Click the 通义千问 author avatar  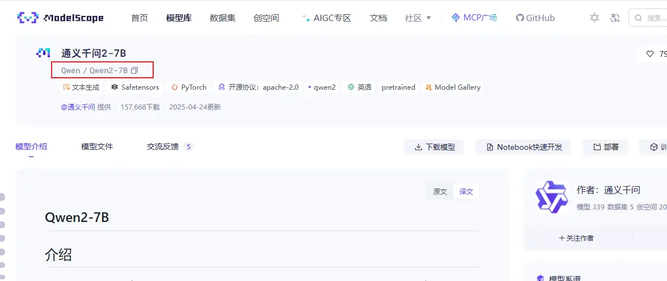click(551, 196)
